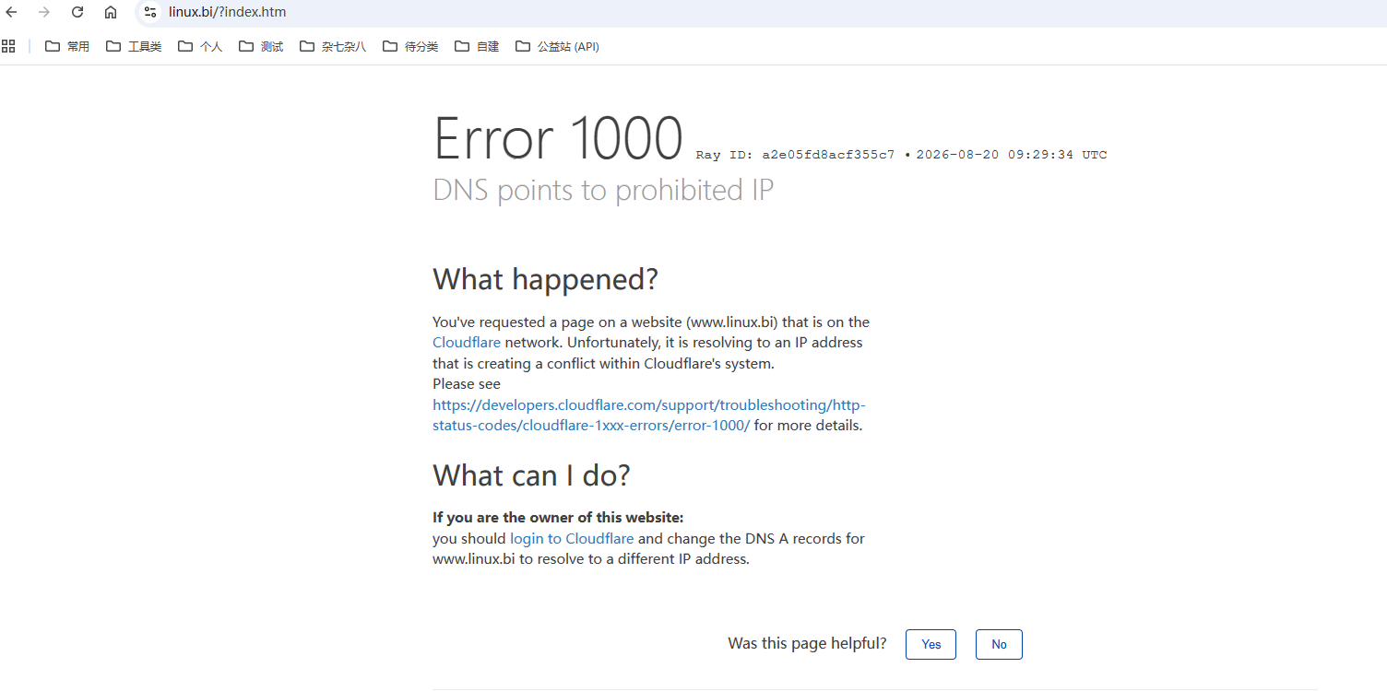Open the apps grid shortcut
The height and width of the screenshot is (691, 1387).
(x=8, y=46)
